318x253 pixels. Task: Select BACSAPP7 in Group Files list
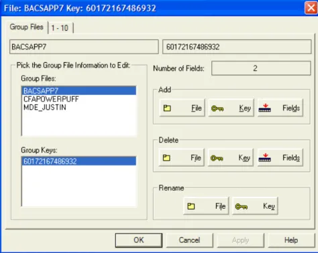(x=79, y=91)
